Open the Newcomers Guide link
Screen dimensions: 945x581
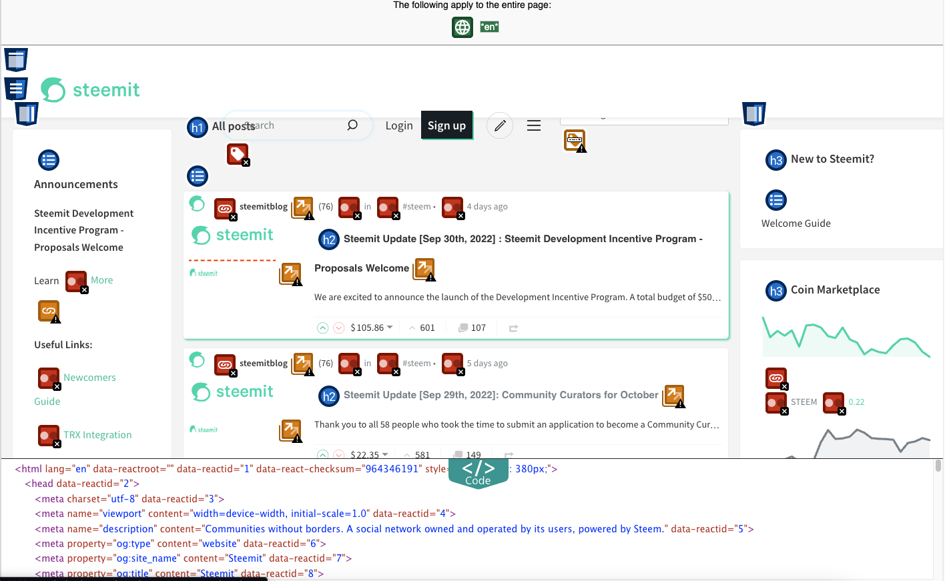pos(75,390)
